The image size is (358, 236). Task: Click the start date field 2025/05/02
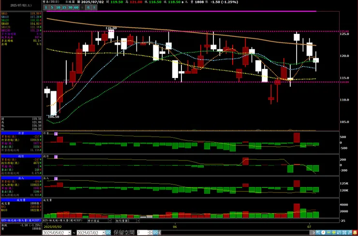[x=55, y=233]
